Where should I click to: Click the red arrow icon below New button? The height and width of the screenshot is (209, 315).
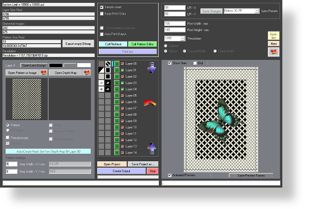pyautogui.click(x=273, y=52)
